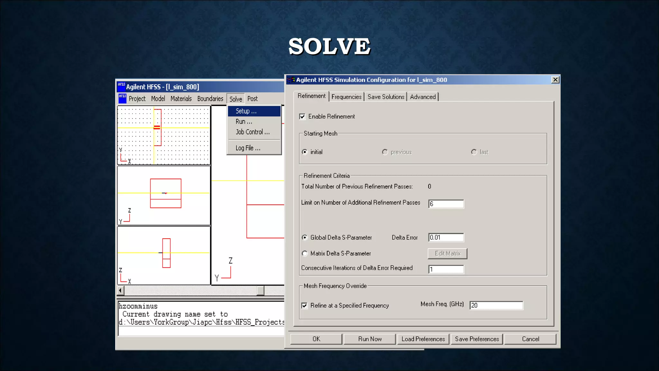Click the horizontal scrollbar thumb
Image resolution: width=659 pixels, height=371 pixels.
coord(261,290)
